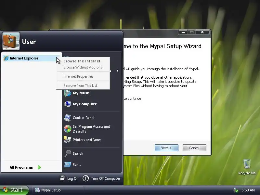260x195 pixels.
Task: Click the Search label in Start menu
Action: 78,153
